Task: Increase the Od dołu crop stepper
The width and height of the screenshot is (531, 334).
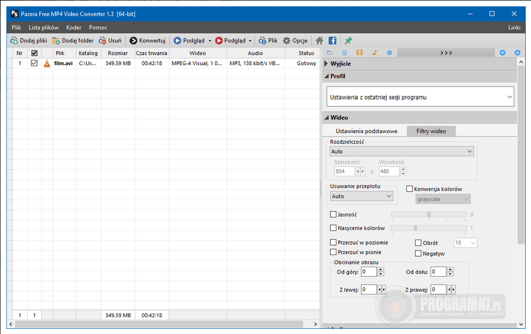Action: (x=450, y=270)
